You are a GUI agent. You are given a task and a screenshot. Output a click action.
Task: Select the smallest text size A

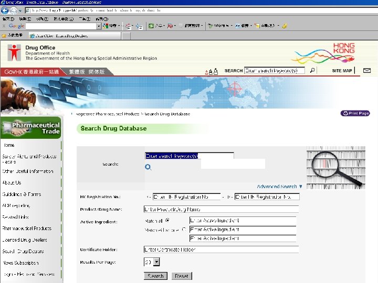pos(206,72)
